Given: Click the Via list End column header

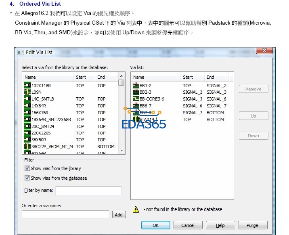Looking at the screenshot, I should (217, 77).
